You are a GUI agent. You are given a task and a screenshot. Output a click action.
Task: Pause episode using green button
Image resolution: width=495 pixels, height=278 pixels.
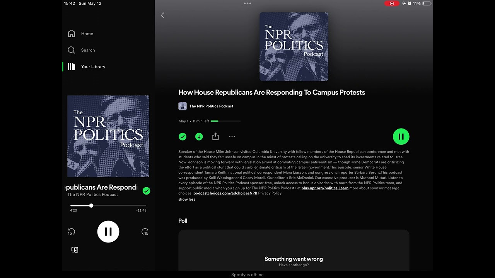click(x=401, y=136)
